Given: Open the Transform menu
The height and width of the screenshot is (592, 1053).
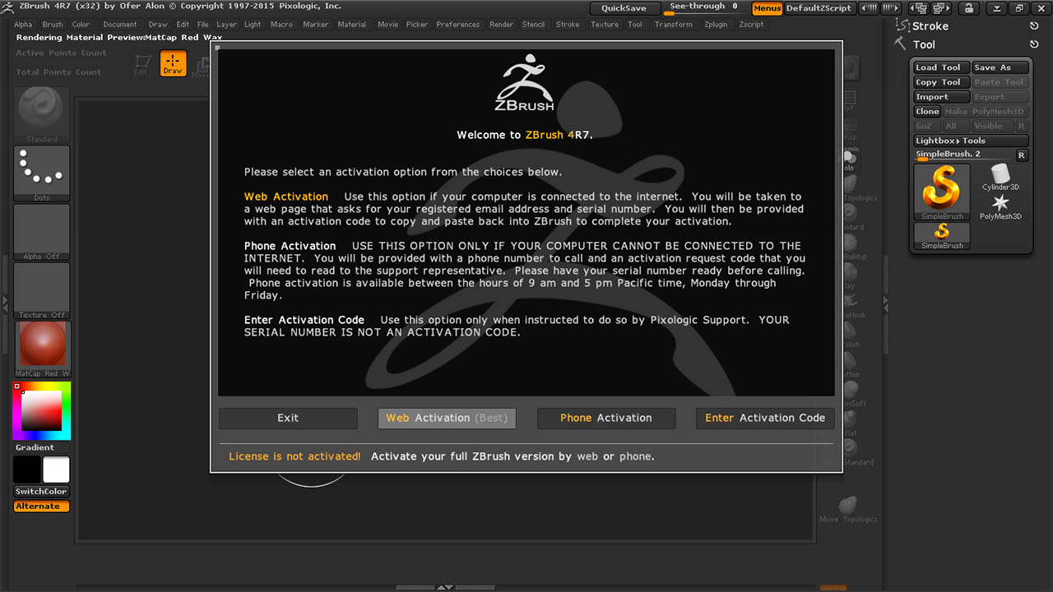Looking at the screenshot, I should pos(674,25).
